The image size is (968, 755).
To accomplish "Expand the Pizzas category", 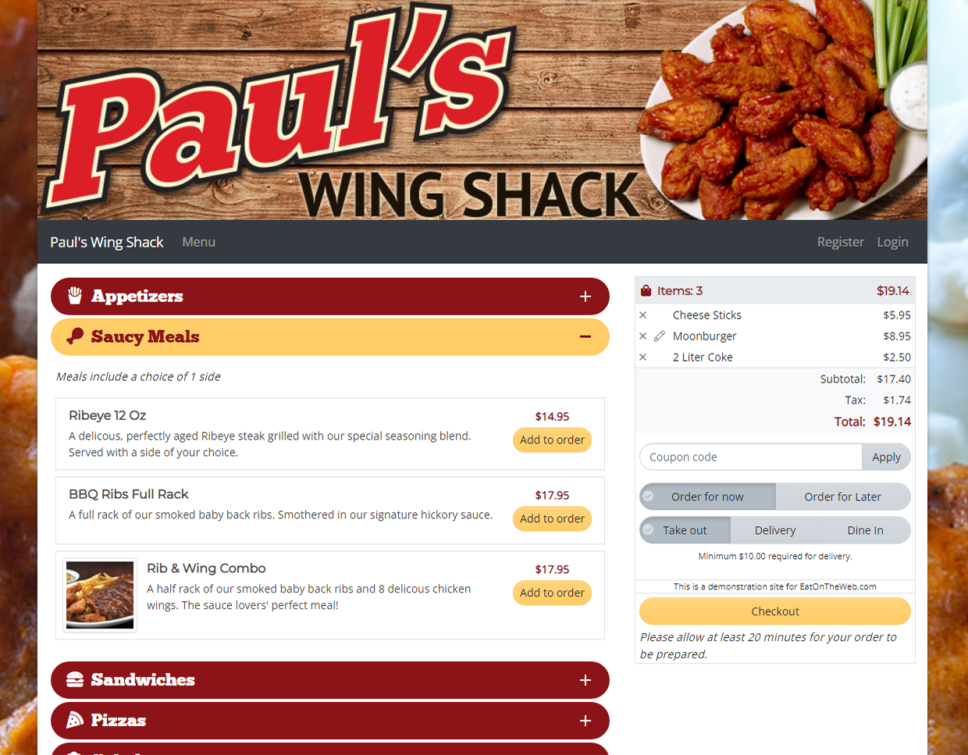I will 585,721.
